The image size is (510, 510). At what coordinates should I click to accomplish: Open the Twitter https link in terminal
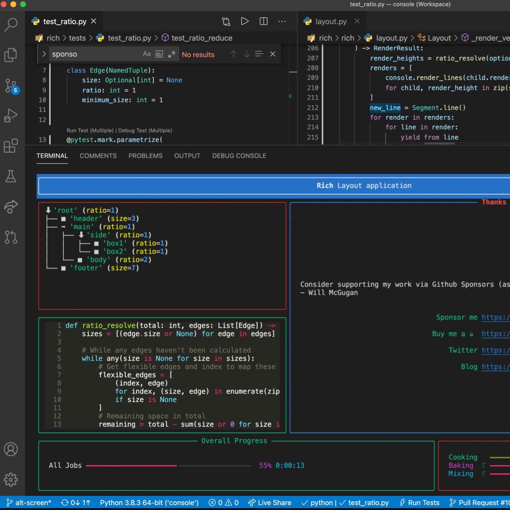pos(496,350)
